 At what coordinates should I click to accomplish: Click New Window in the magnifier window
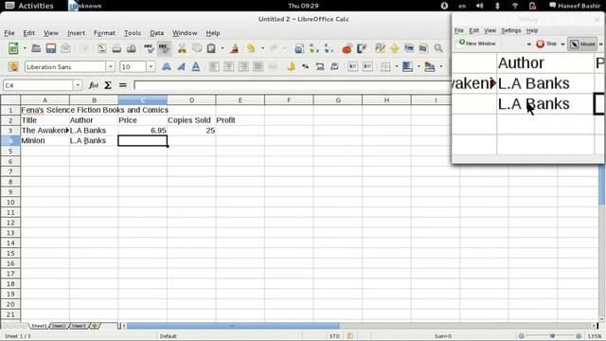pos(477,44)
